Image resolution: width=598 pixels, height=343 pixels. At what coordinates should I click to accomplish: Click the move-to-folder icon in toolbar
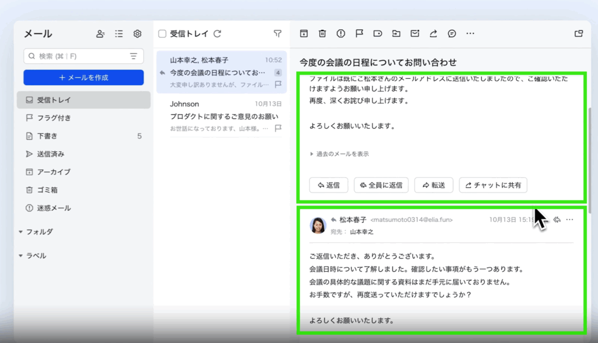tap(397, 34)
